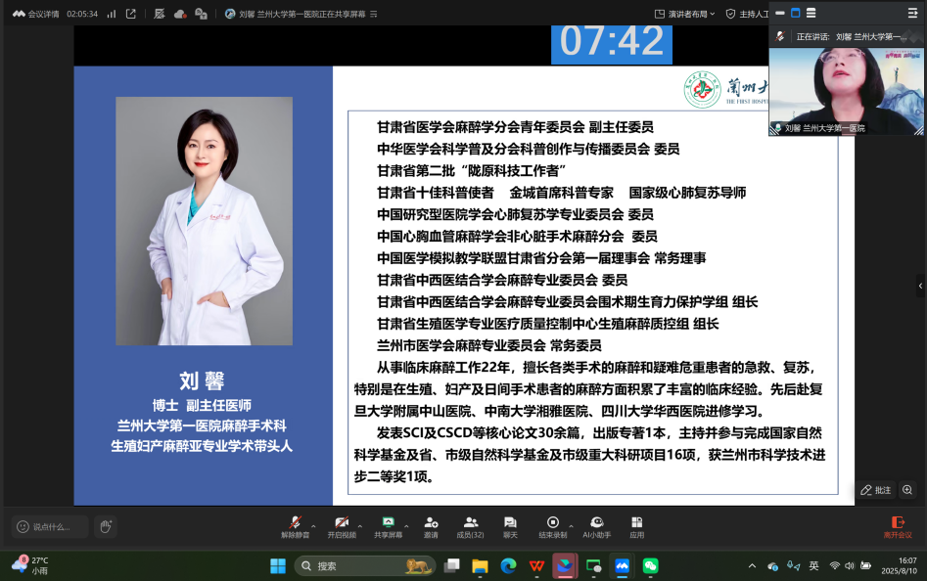Open WeChat from the taskbar
Screen dimensions: 927x581
coord(650,565)
